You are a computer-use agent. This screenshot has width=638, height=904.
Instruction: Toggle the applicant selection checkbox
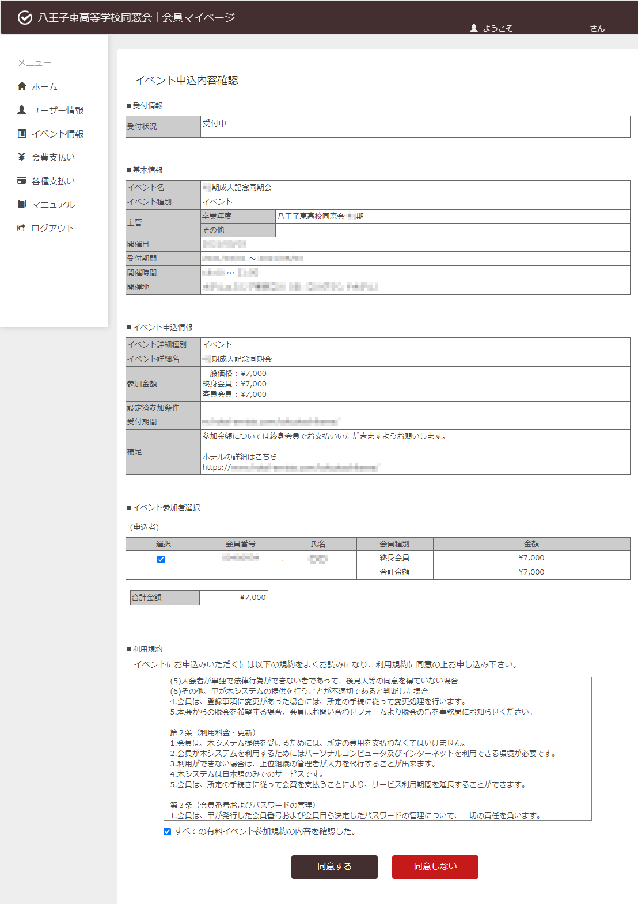(x=161, y=559)
